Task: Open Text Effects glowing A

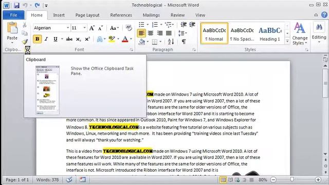Action: [x=100, y=39]
